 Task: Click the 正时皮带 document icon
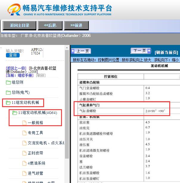(x=24, y=153)
